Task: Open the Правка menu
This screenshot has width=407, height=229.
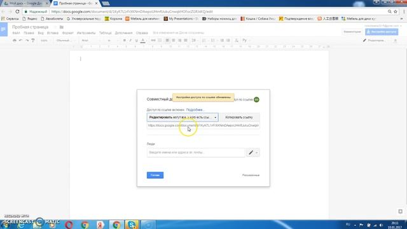Action: click(29, 33)
